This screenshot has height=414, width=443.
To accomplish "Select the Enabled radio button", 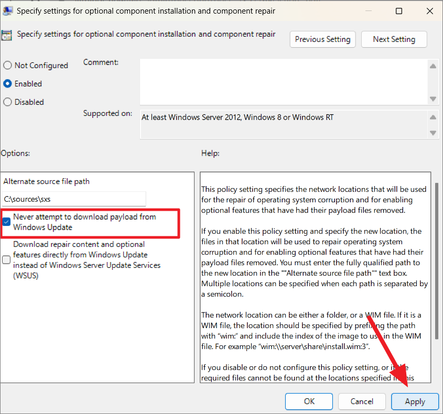I will point(7,83).
